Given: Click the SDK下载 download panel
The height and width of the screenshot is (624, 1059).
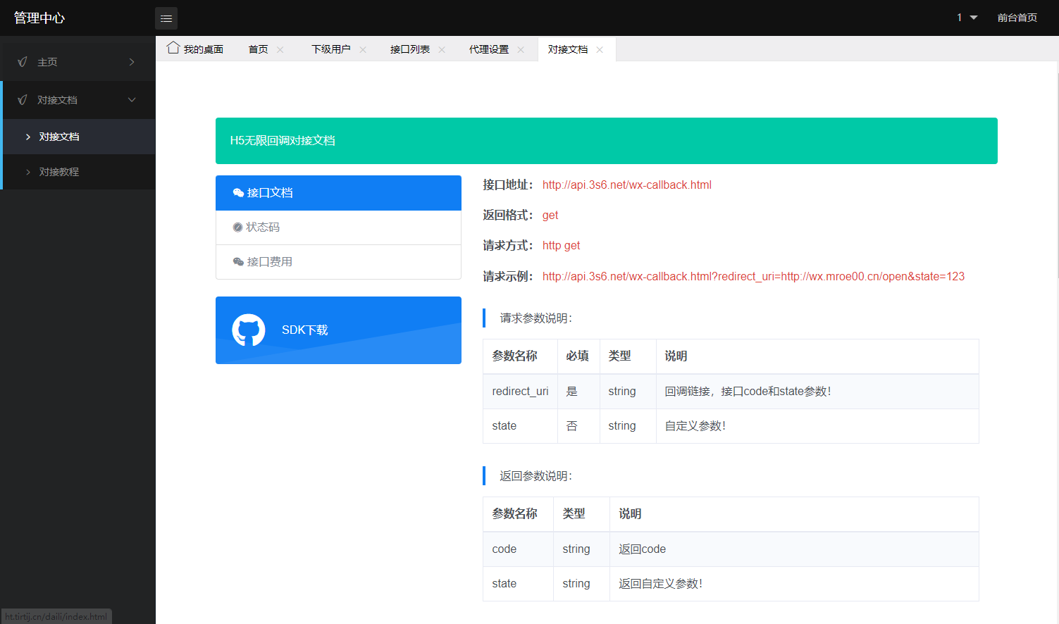Looking at the screenshot, I should pos(338,330).
